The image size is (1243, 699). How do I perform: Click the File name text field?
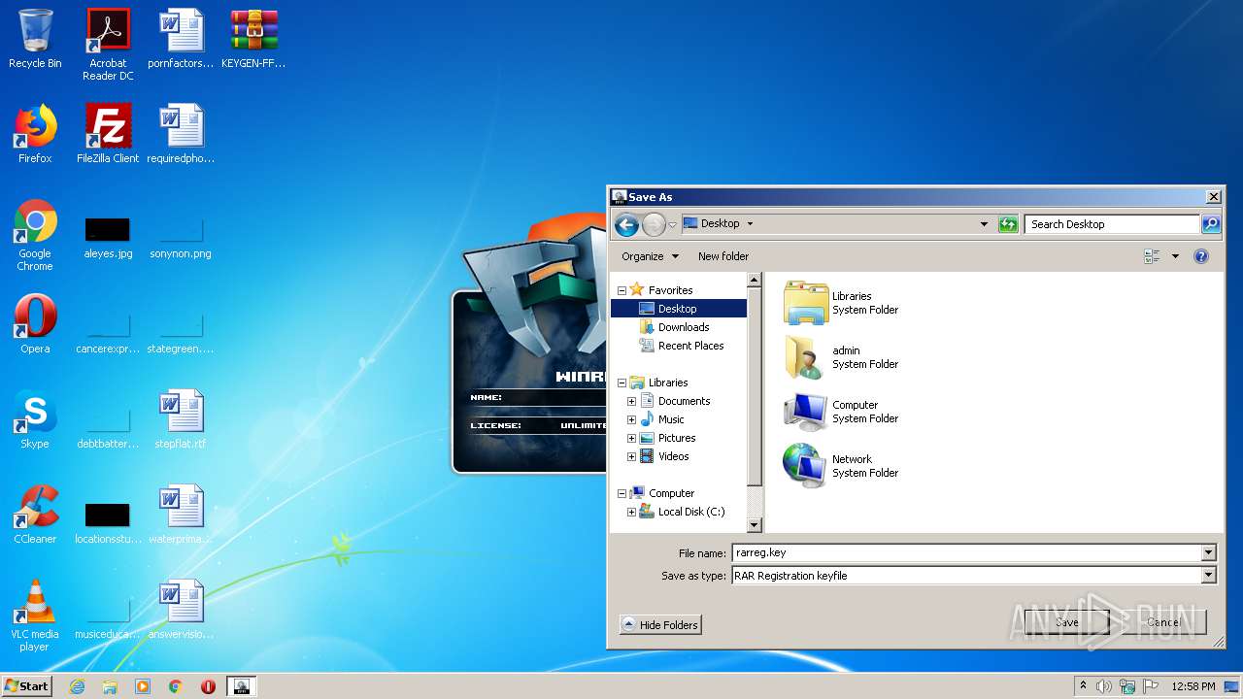(x=966, y=553)
